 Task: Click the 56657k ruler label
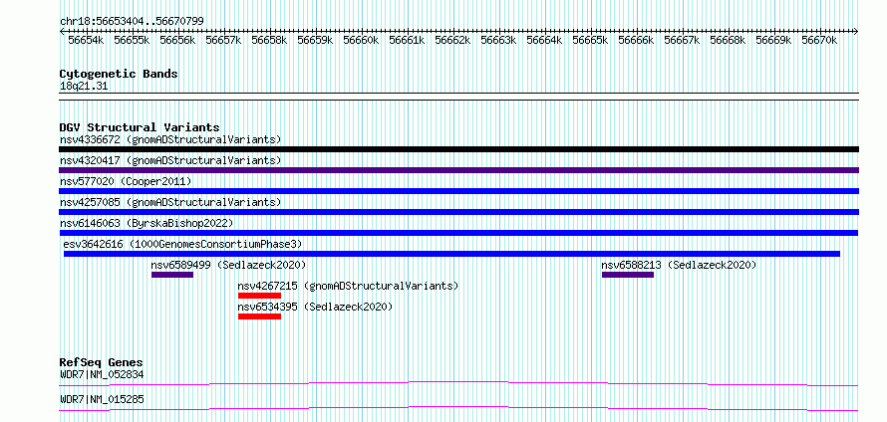[x=223, y=40]
